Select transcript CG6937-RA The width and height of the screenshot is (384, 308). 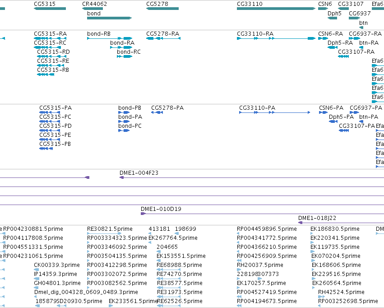point(354,38)
